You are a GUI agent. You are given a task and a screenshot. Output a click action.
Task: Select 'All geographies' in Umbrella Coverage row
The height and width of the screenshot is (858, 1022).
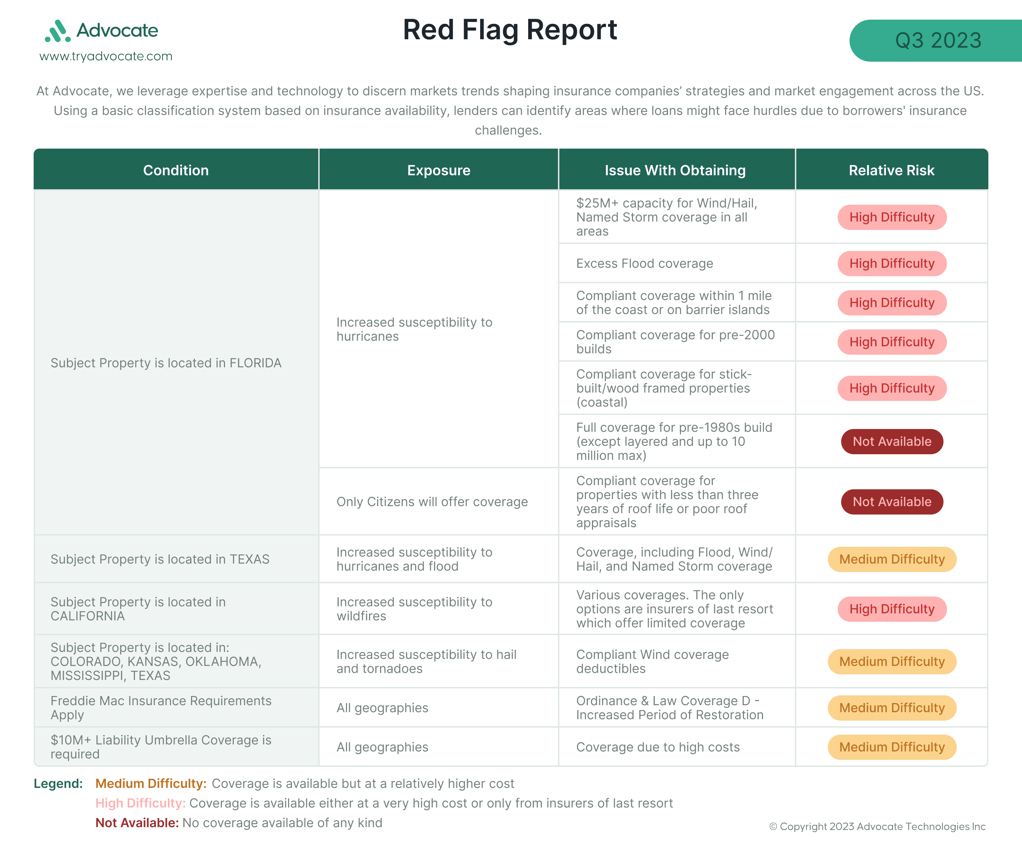[x=438, y=747]
